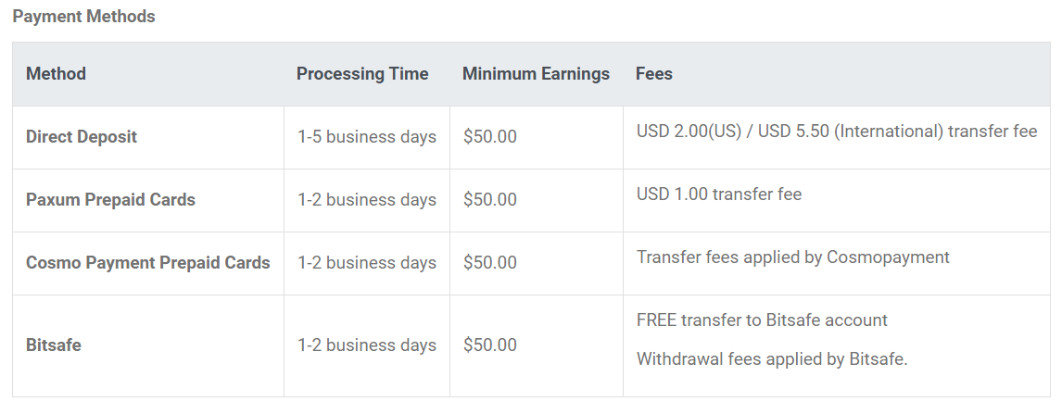This screenshot has width=1062, height=414.
Task: Select the Fees column header
Action: coord(653,74)
